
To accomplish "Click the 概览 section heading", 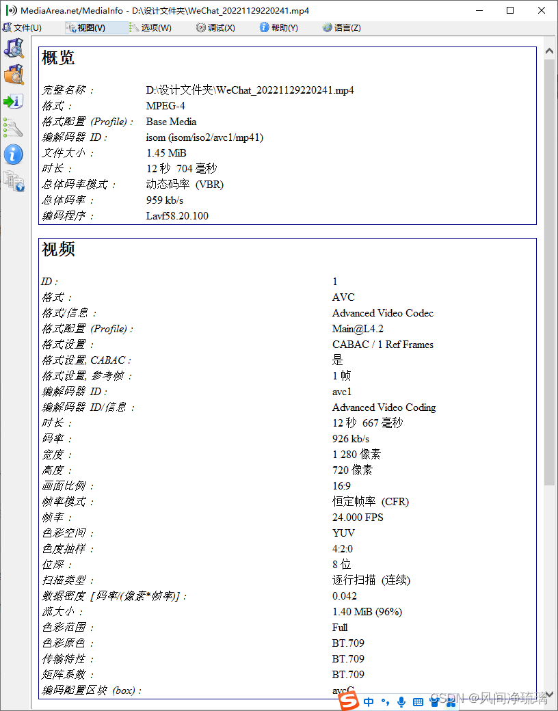I will [58, 57].
